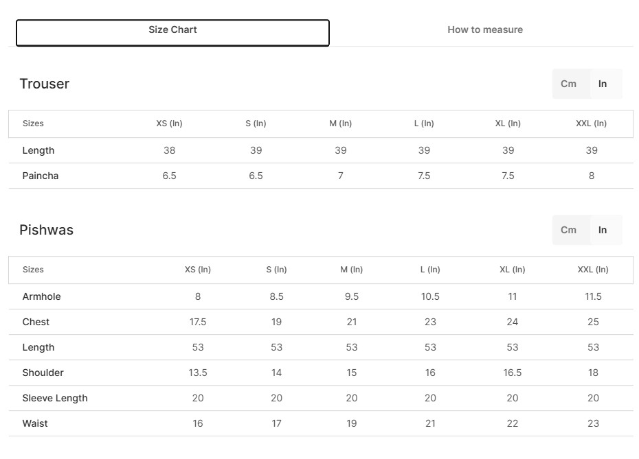
Task: Click M (In) header in Pishwas table
Action: coord(351,270)
